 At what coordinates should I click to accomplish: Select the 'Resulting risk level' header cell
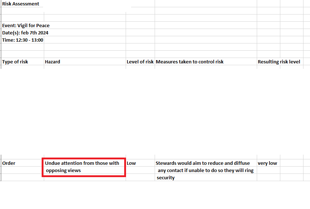(x=268, y=62)
